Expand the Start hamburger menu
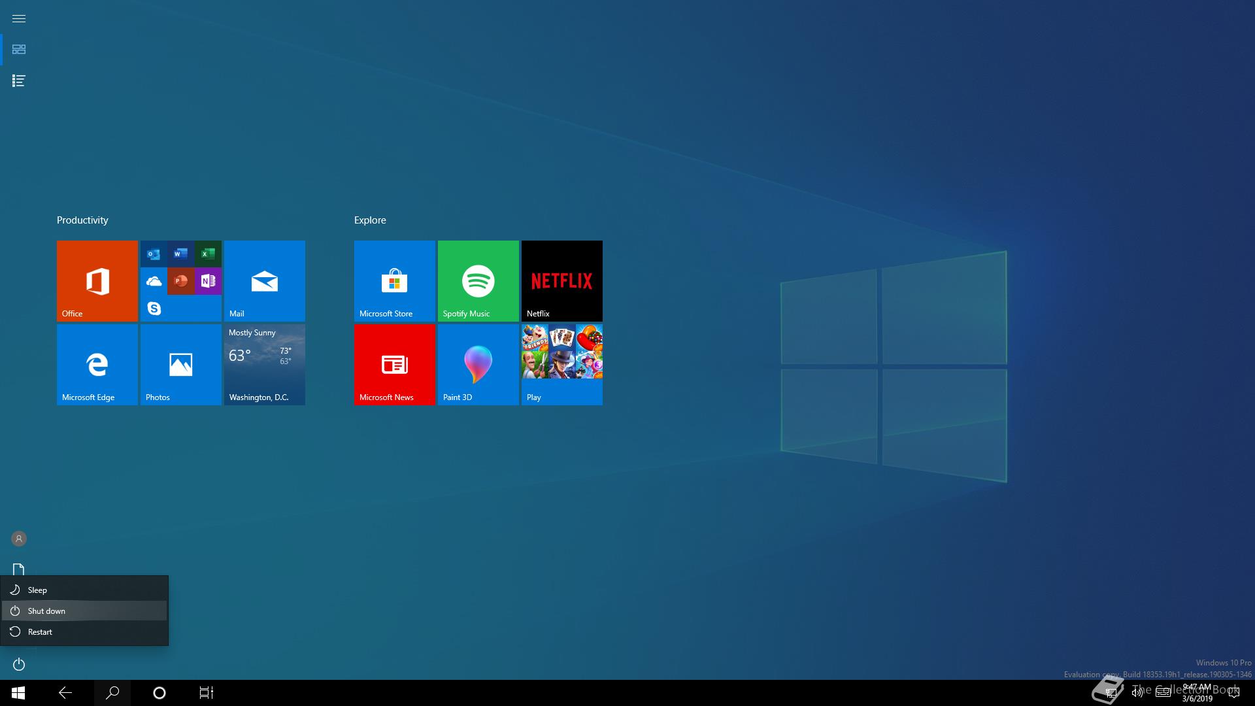Viewport: 1255px width, 706px height. 19,18
